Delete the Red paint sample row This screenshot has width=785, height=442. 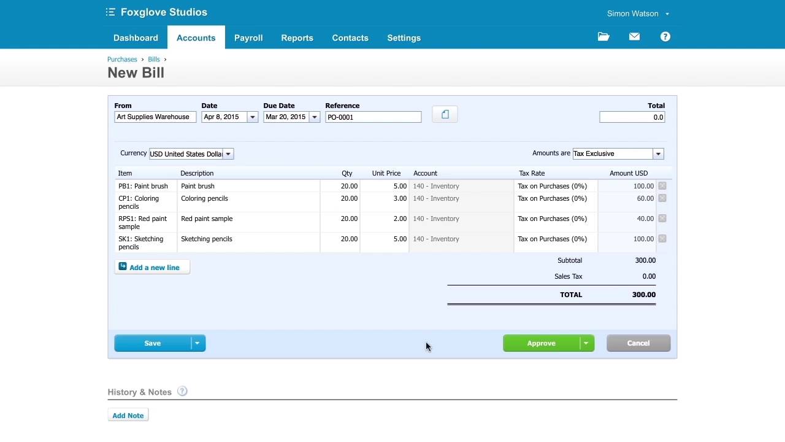[x=662, y=219]
